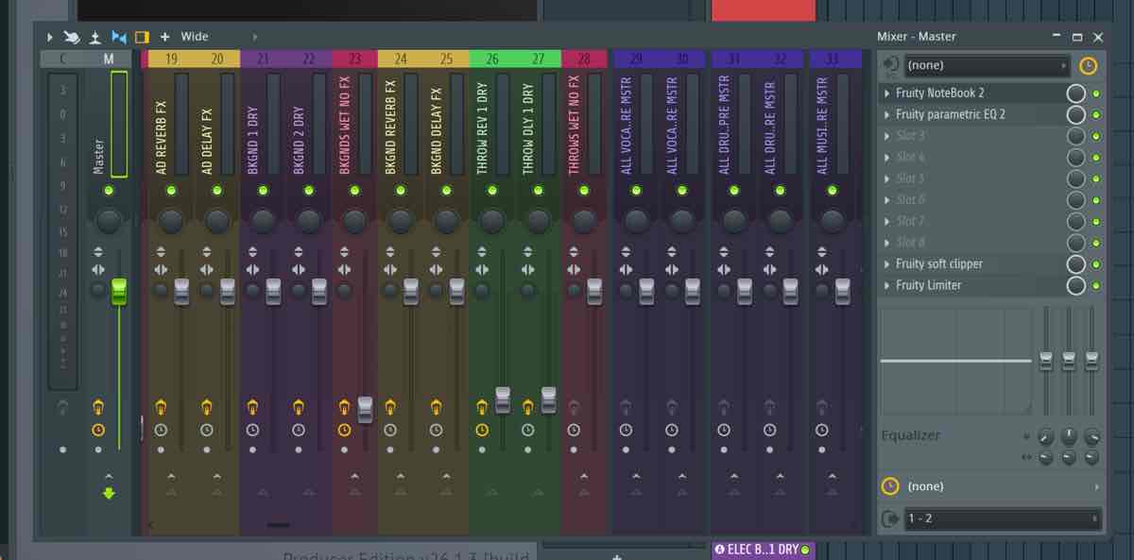
Task: Click the plus add track icon
Action: click(164, 37)
